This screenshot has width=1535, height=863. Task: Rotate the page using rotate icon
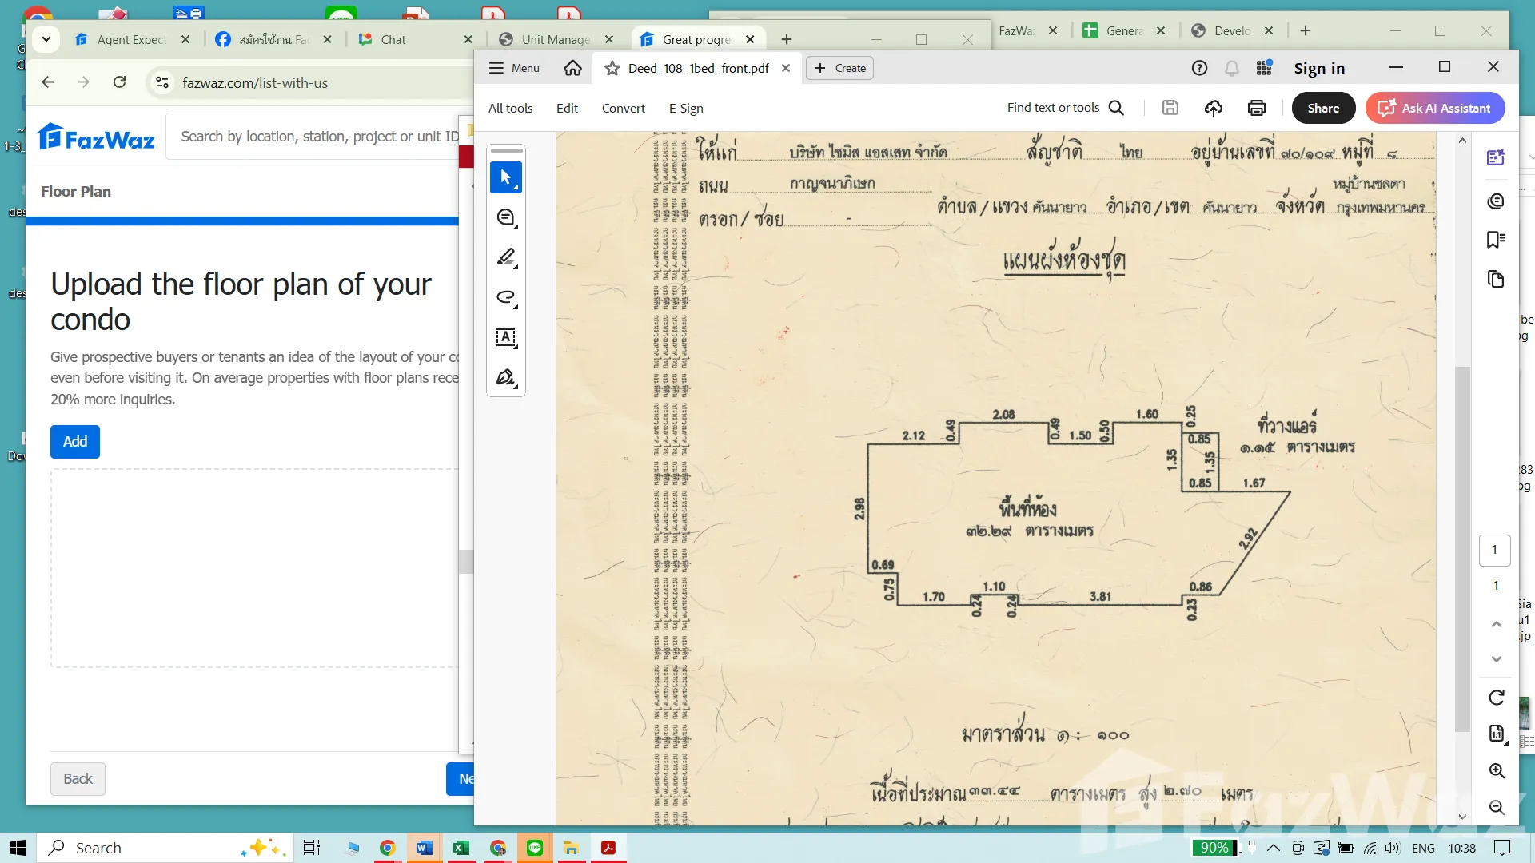pos(1497,698)
